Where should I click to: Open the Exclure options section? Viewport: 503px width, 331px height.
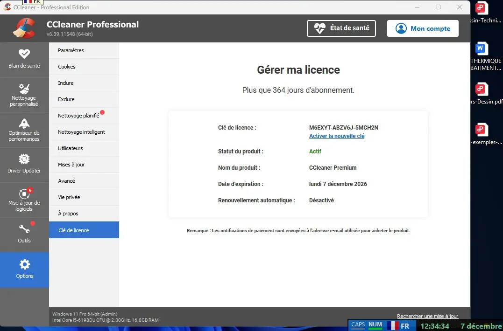[84, 99]
